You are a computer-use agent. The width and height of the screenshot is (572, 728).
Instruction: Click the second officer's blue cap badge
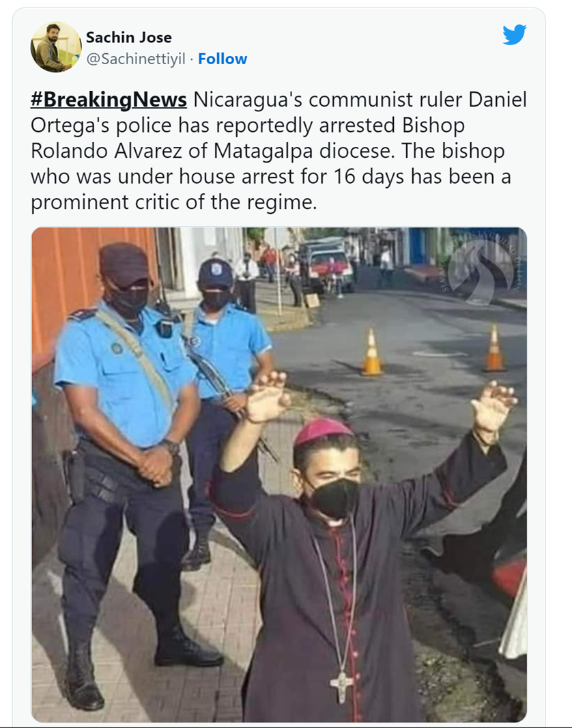216,268
